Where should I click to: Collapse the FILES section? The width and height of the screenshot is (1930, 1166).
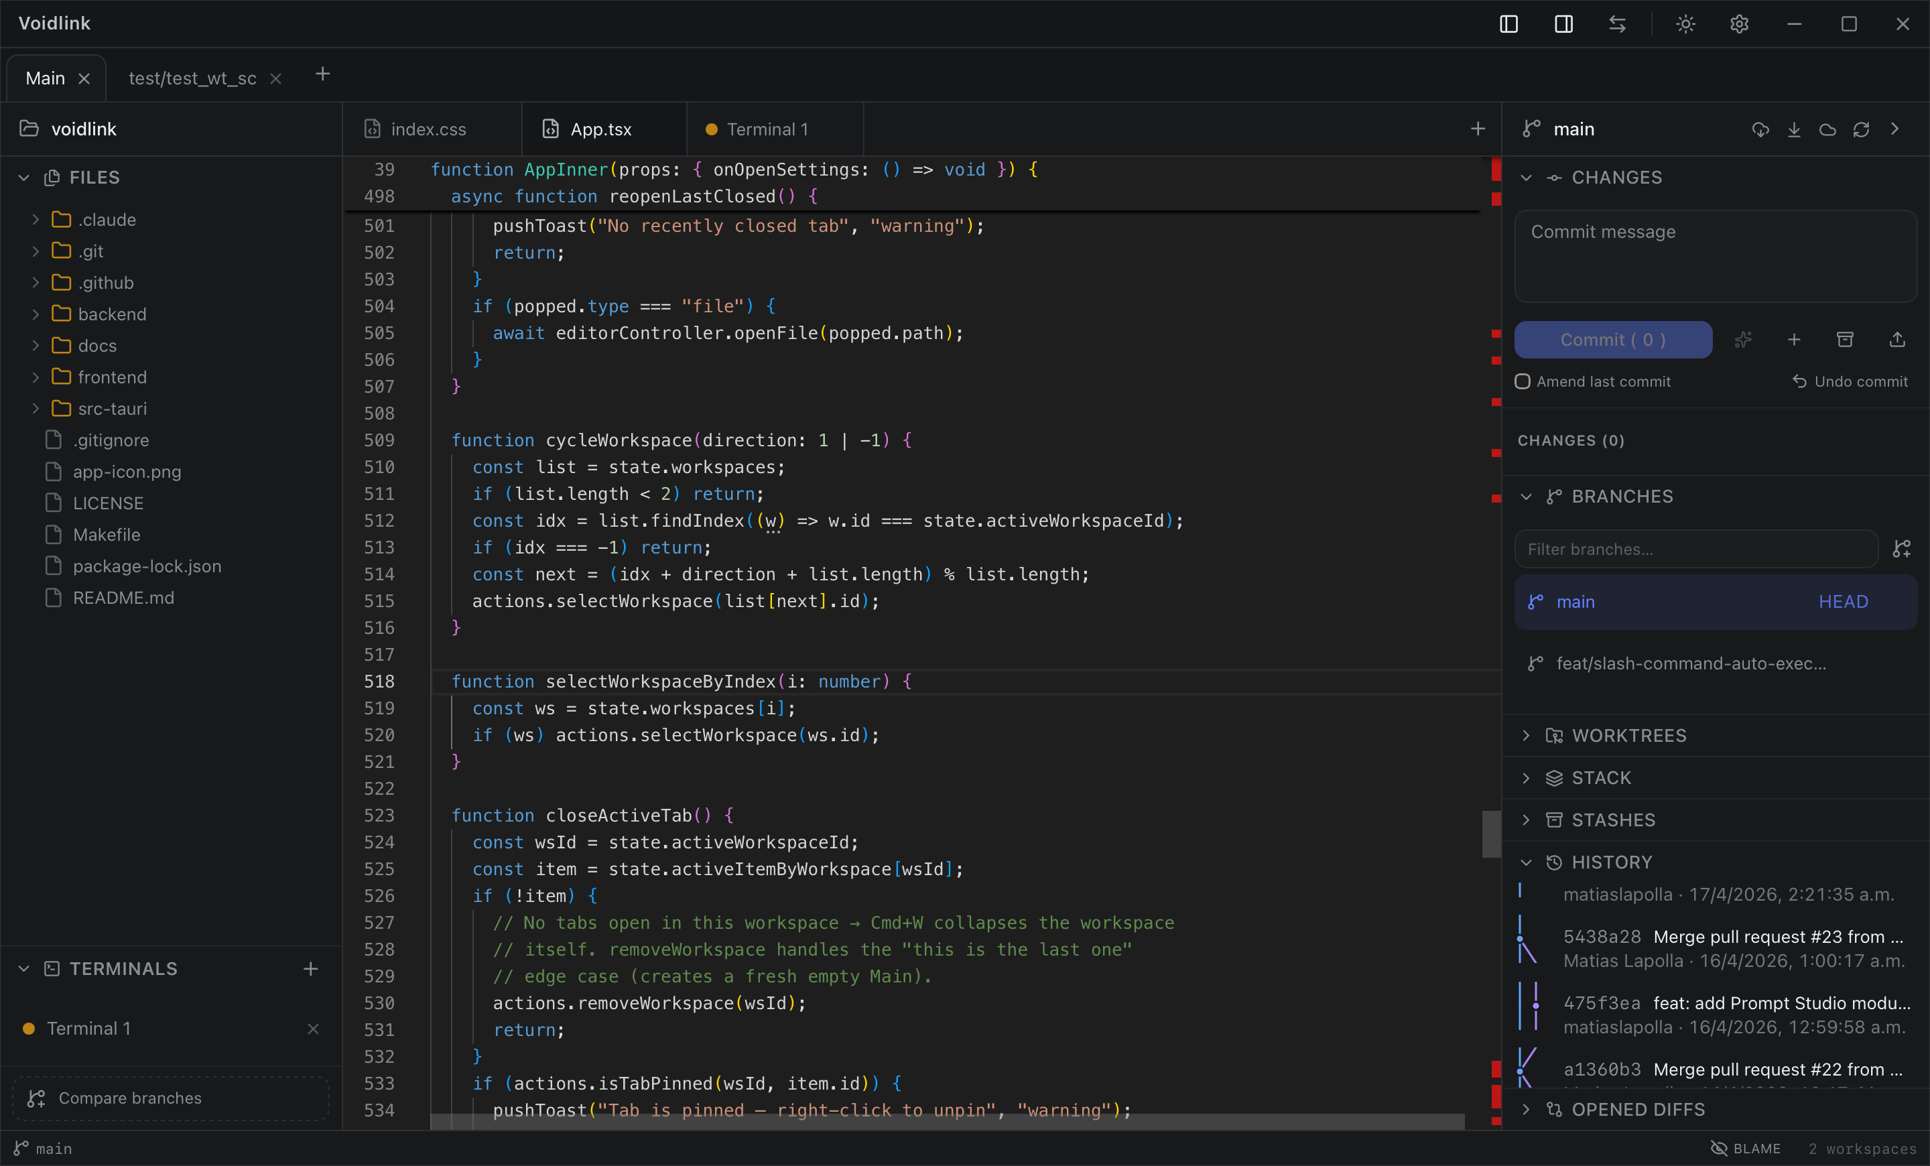24,178
